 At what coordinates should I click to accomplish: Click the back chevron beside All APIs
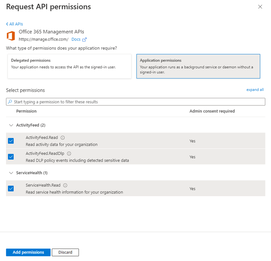[7, 24]
